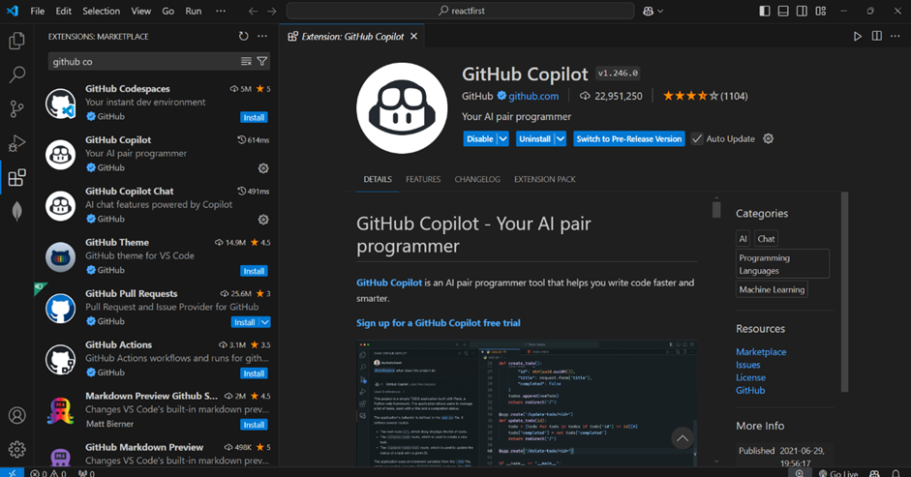Close the GitHub Copilot extension tab

click(413, 36)
